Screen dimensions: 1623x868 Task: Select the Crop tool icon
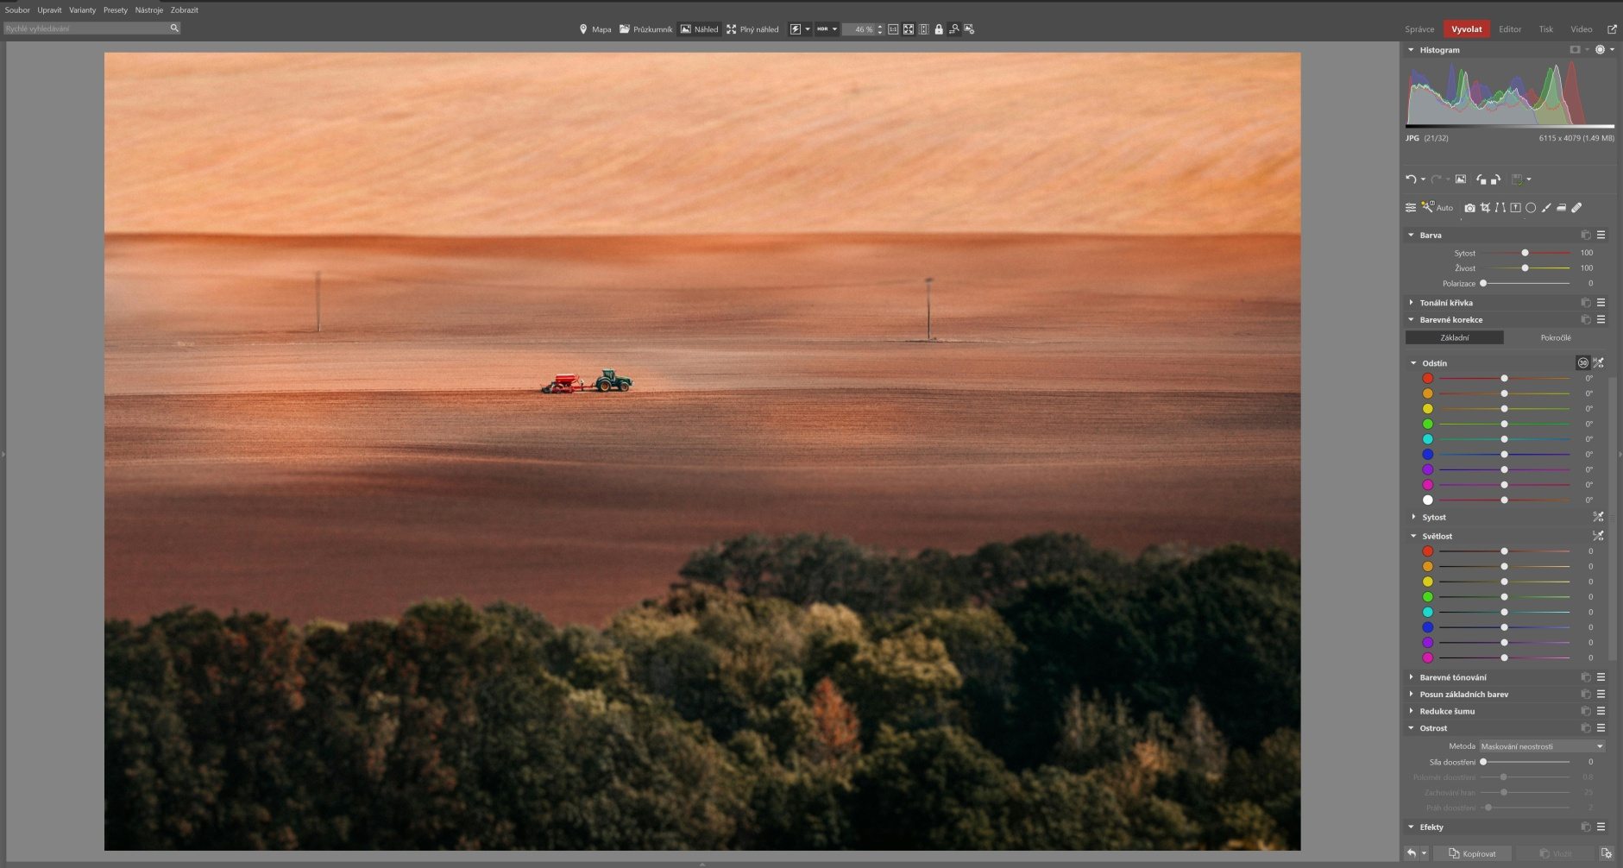pyautogui.click(x=1485, y=208)
